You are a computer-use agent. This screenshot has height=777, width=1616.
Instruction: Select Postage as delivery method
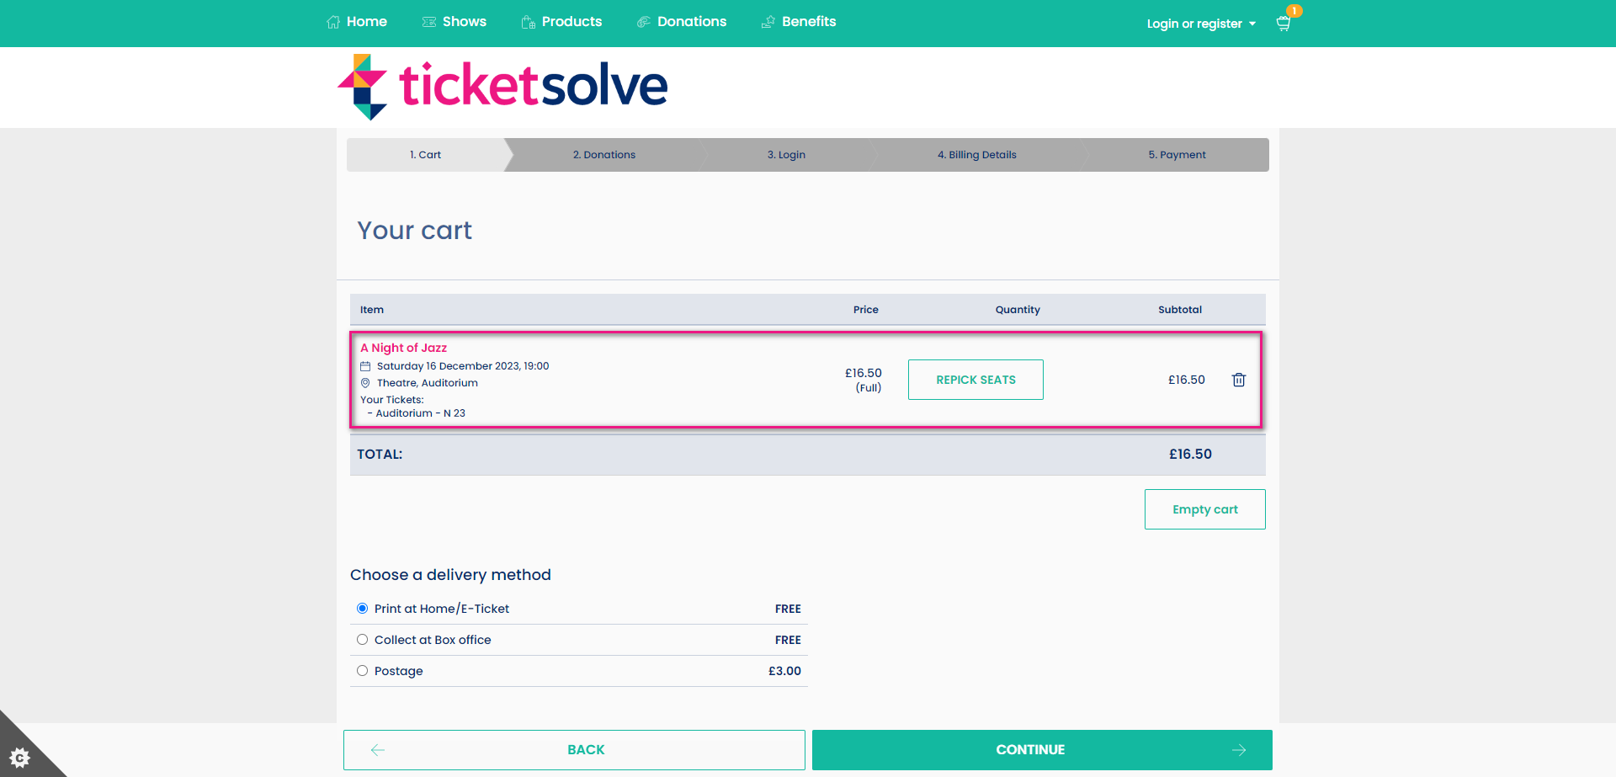[362, 670]
